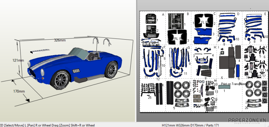Click the 121mm height dimension label

pos(18,60)
